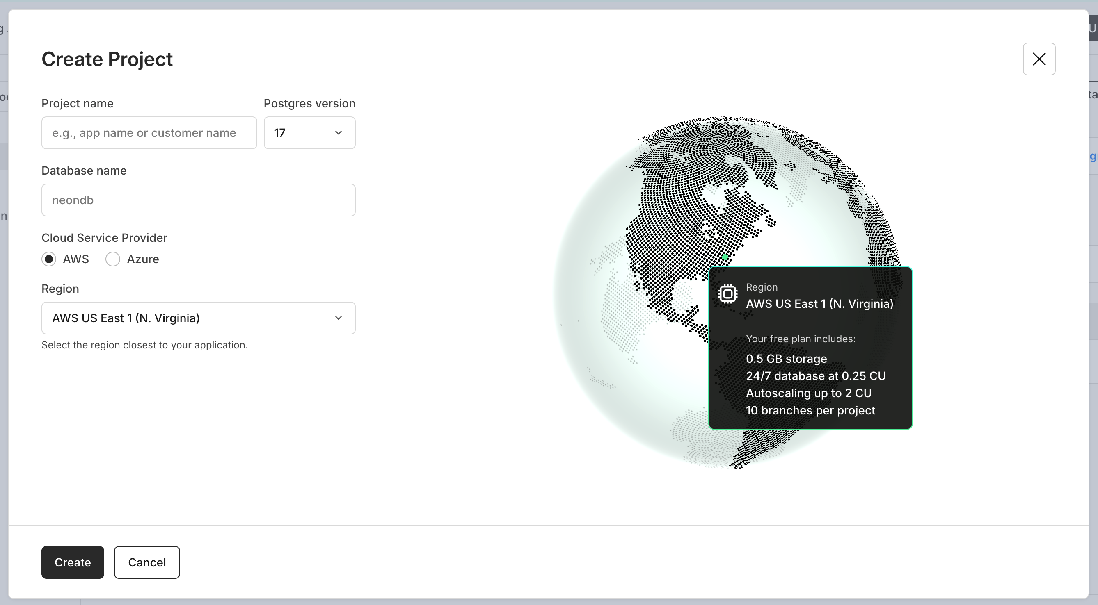Click the Region field chevron arrow
The image size is (1098, 605).
point(339,318)
